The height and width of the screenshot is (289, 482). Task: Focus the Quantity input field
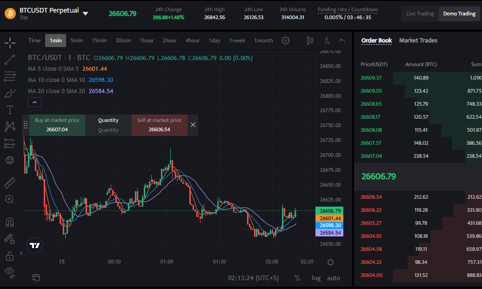[x=108, y=130]
